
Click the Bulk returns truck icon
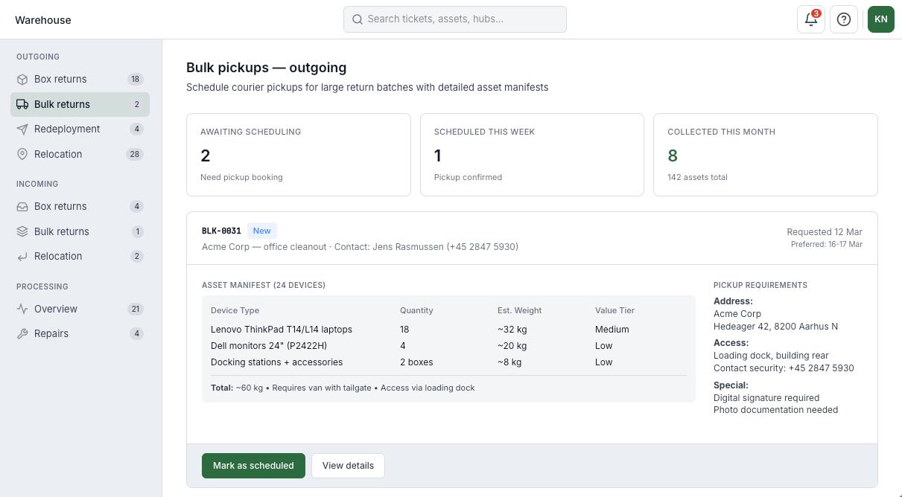point(22,104)
